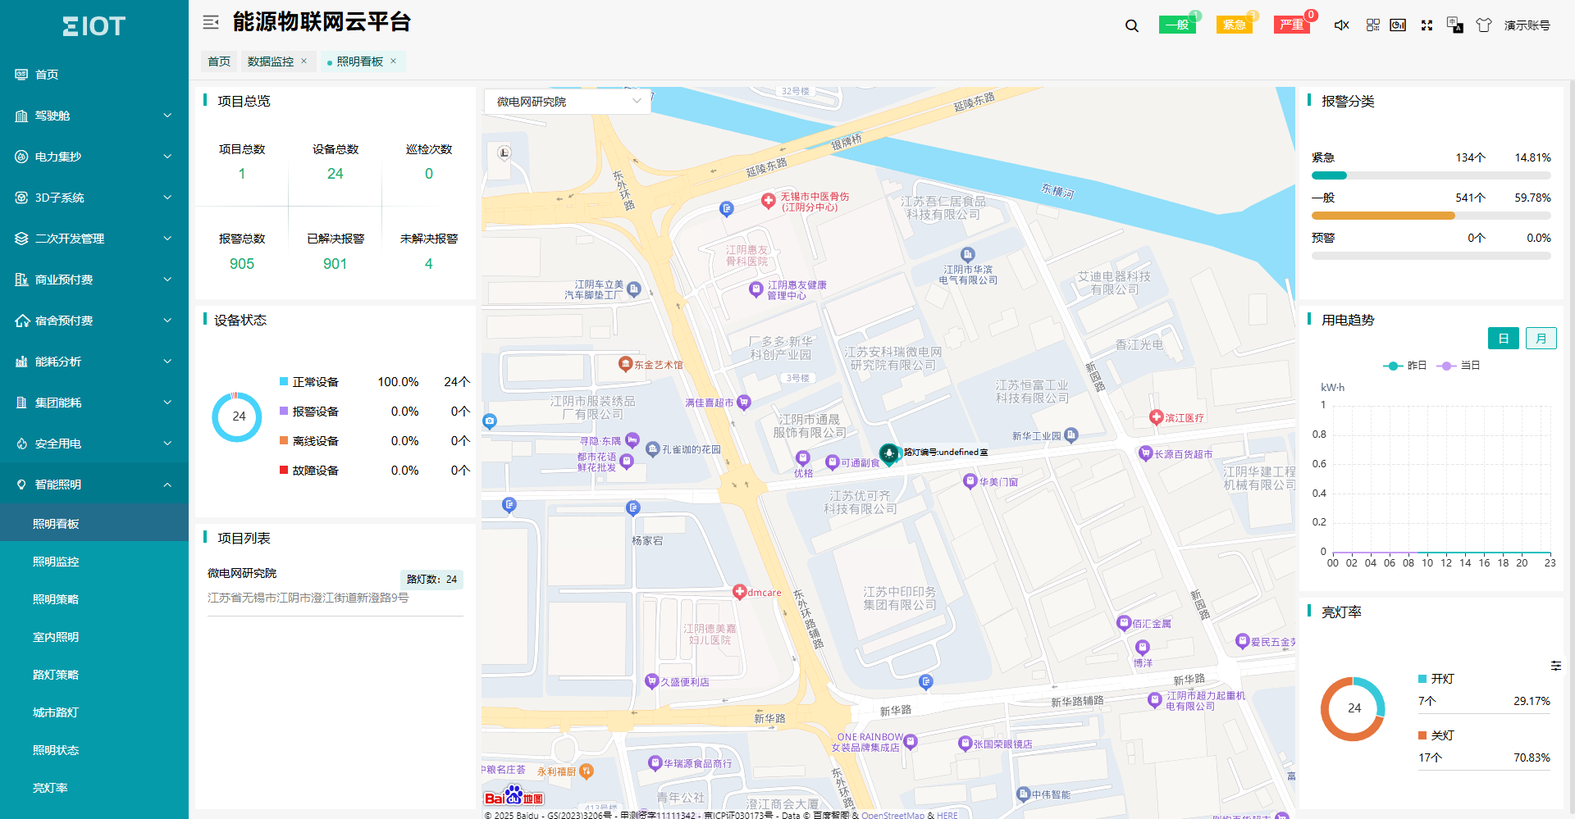Viewport: 1575px width, 819px height.
Task: Collapse the sidebar with the hamburger icon
Action: 211,23
